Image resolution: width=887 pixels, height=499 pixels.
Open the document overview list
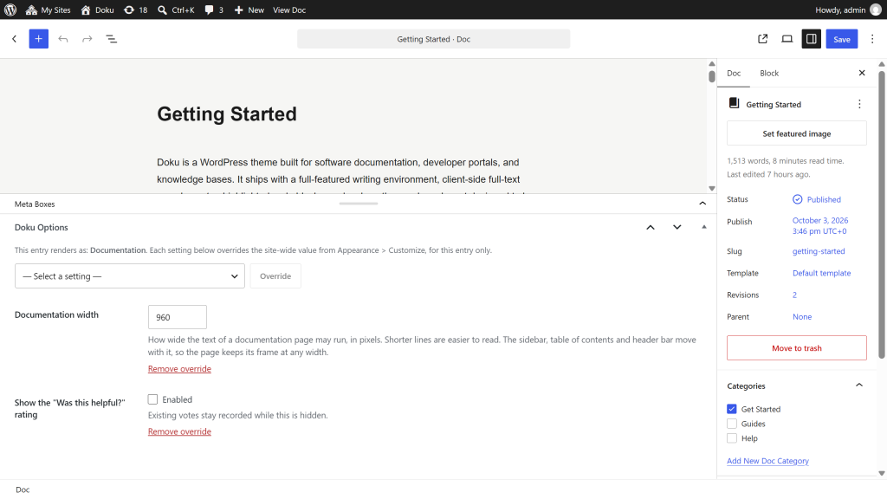point(112,39)
